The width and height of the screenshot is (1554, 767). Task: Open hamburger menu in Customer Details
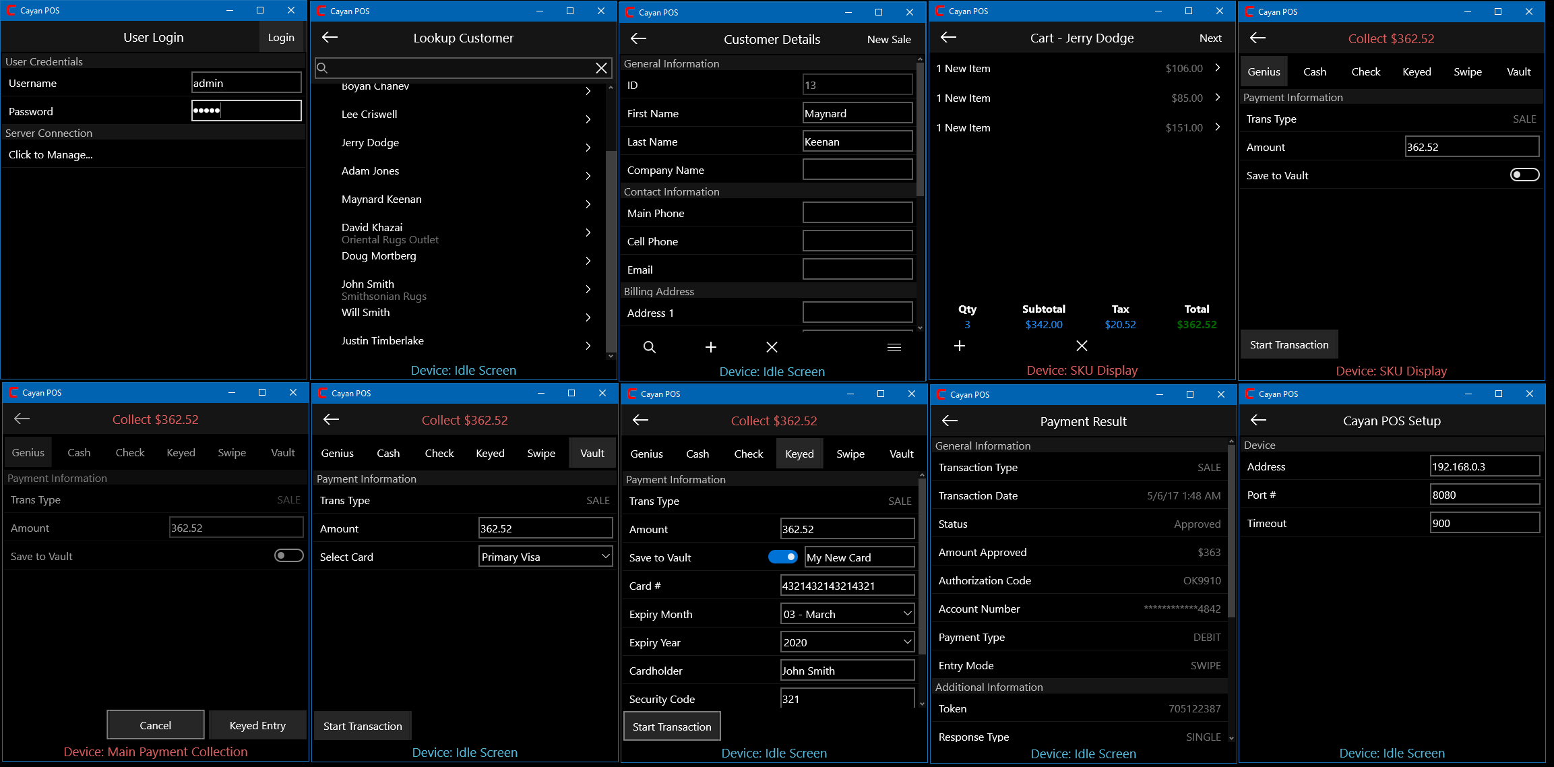coord(894,347)
